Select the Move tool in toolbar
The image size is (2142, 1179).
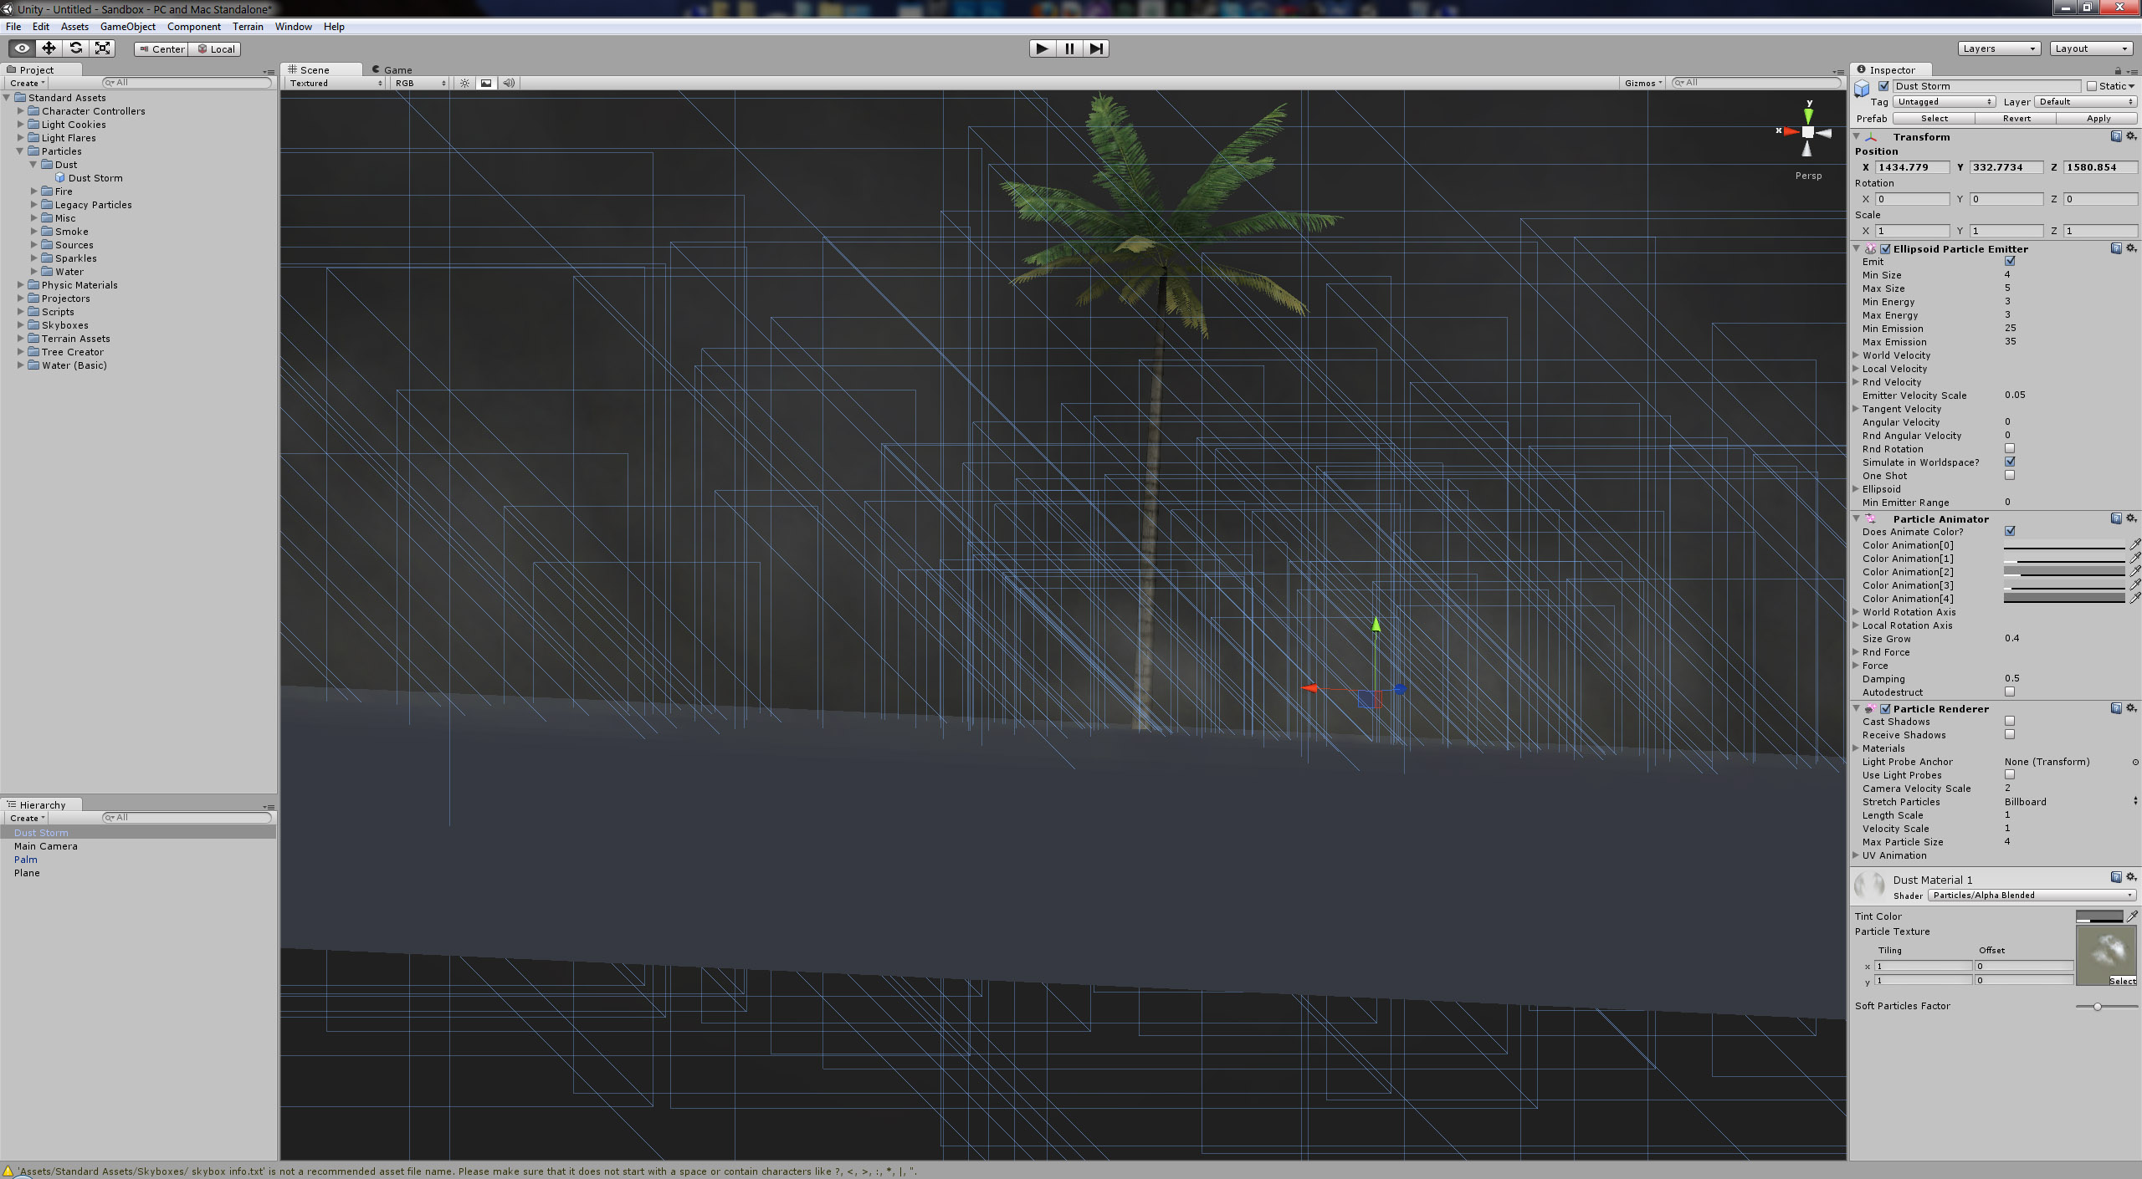coord(49,48)
